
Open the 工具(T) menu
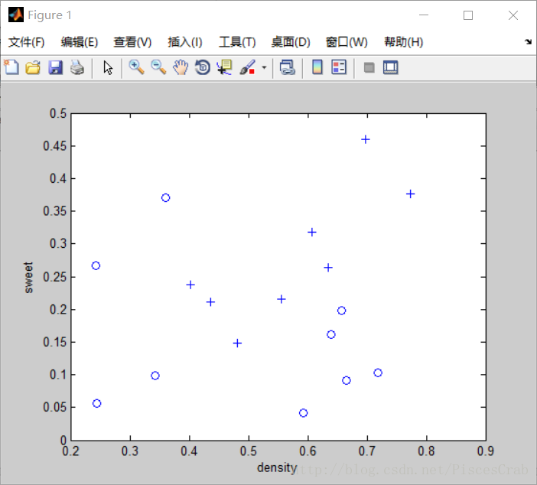pos(237,42)
